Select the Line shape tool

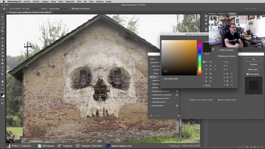tap(2, 78)
